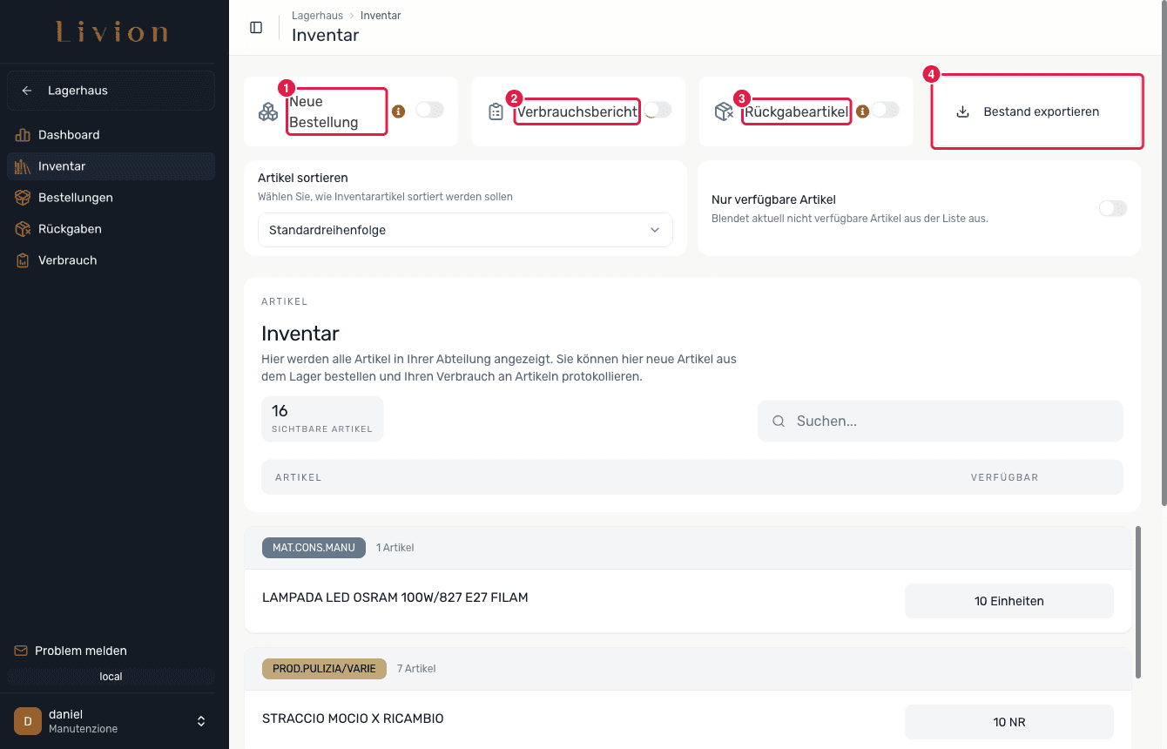Select LAMPADA LED OSRAM 100W/827 E27 FILAM

pos(395,597)
